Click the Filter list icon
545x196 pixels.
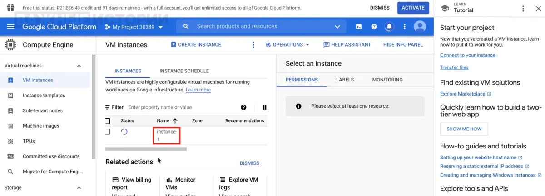(108, 107)
